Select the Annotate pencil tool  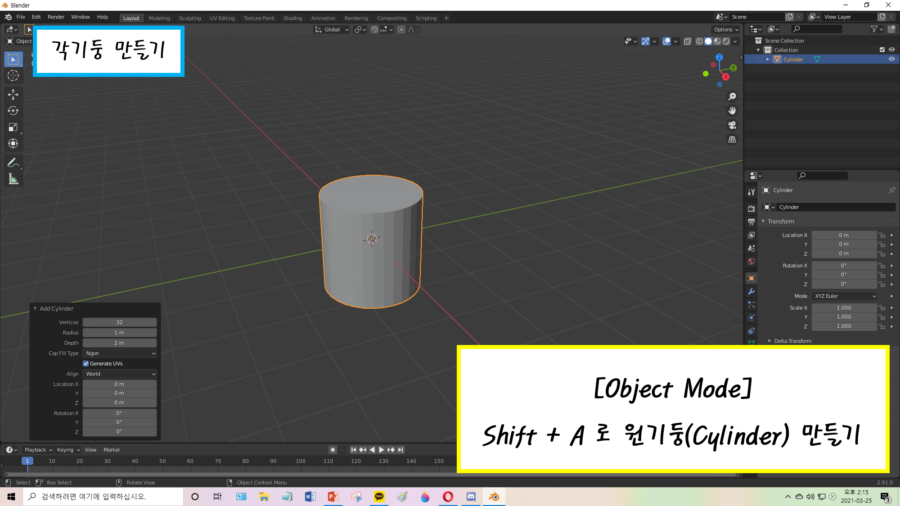coord(13,163)
